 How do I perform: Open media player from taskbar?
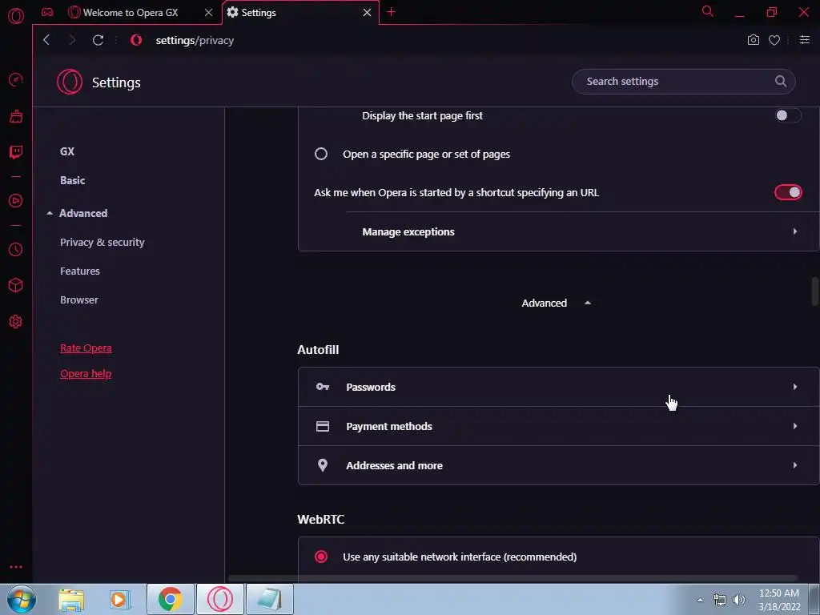(120, 599)
